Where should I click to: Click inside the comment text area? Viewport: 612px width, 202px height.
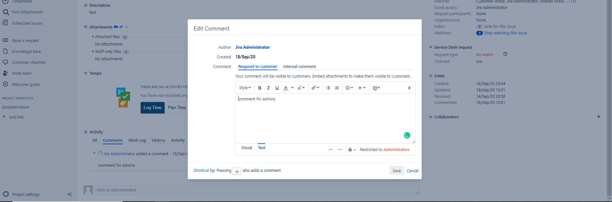[325, 119]
